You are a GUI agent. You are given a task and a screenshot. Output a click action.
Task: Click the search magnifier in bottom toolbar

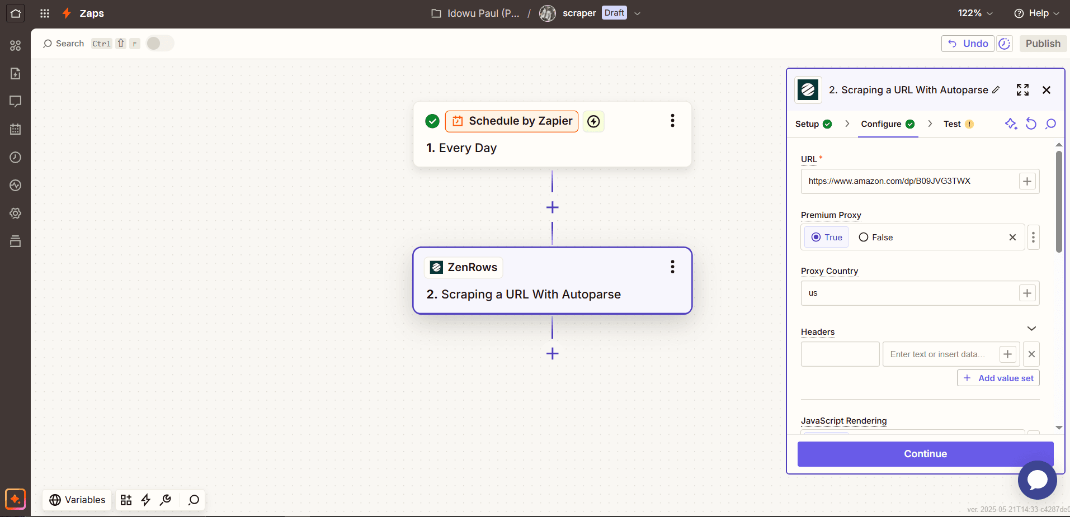194,500
